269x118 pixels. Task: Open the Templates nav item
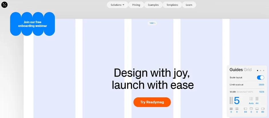coord(172,5)
